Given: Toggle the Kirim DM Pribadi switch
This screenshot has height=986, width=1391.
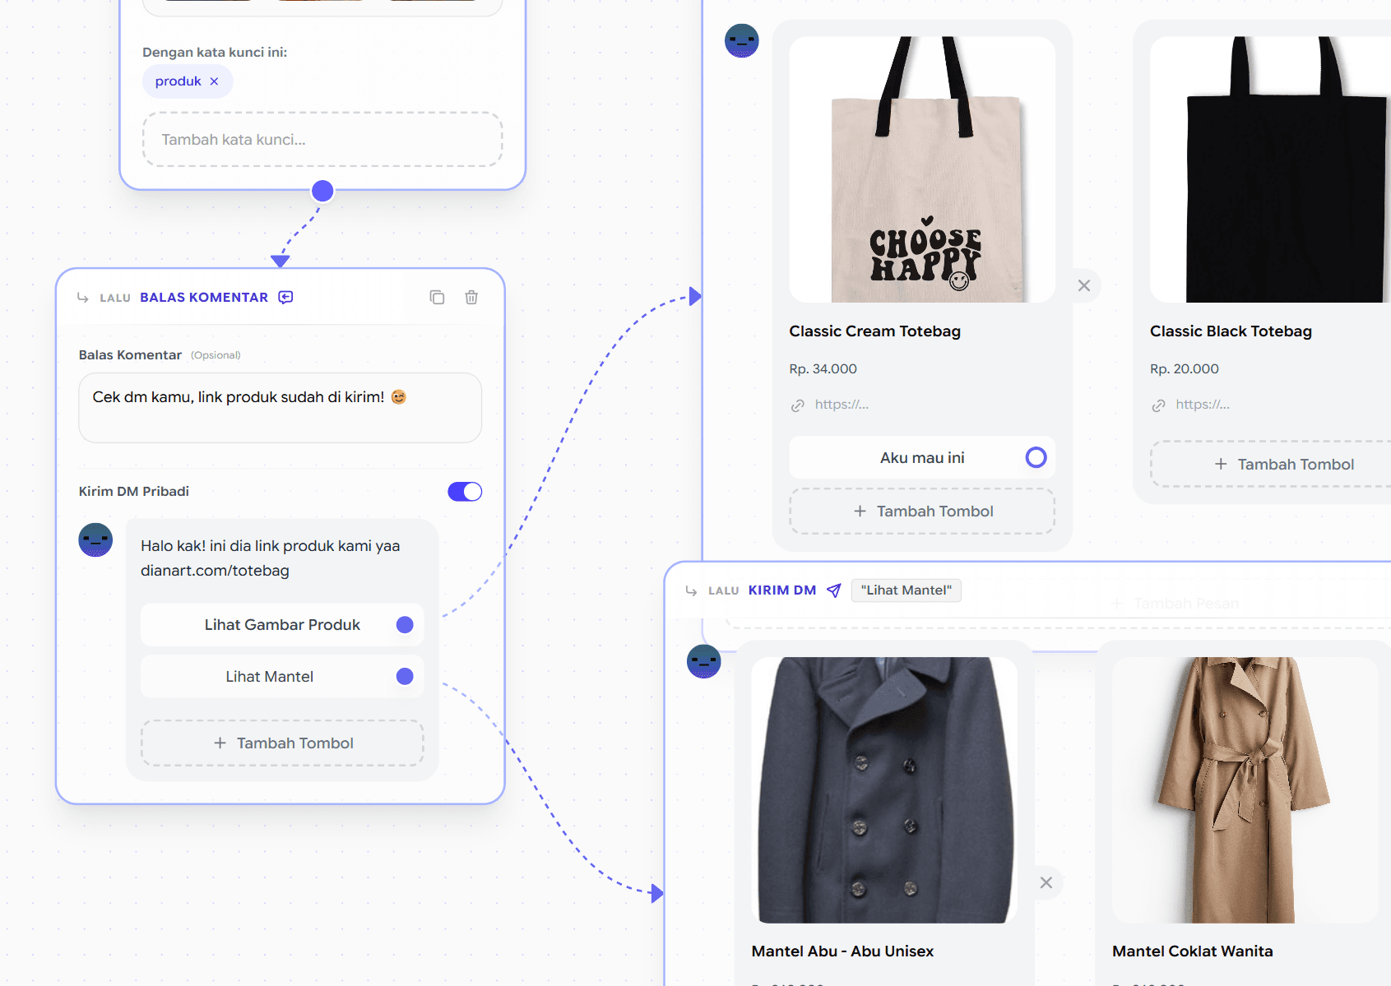Looking at the screenshot, I should pyautogui.click(x=465, y=492).
